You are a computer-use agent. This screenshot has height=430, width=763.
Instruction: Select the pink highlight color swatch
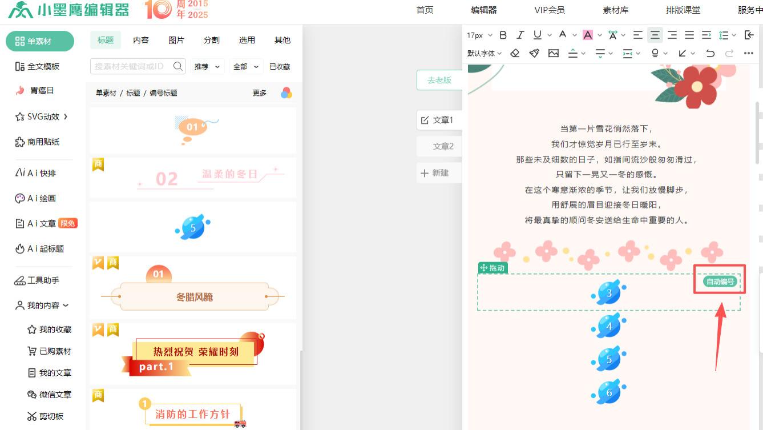point(587,34)
